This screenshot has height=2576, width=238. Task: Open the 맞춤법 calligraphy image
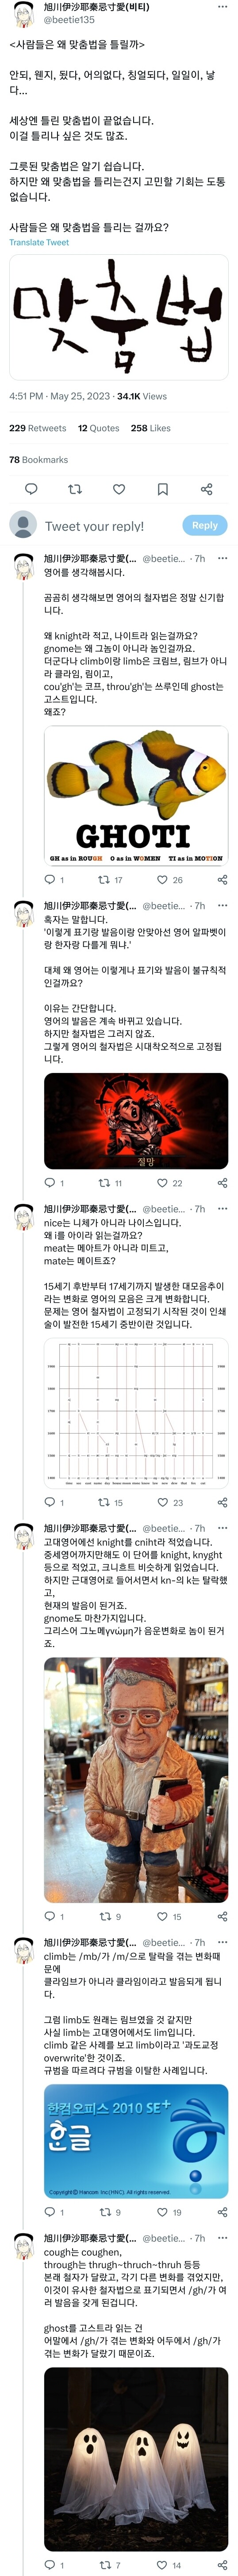click(119, 317)
